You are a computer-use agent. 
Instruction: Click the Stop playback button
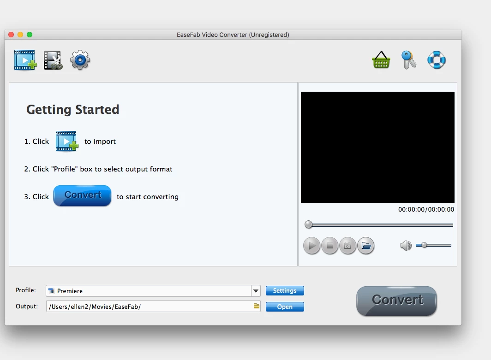click(x=330, y=246)
